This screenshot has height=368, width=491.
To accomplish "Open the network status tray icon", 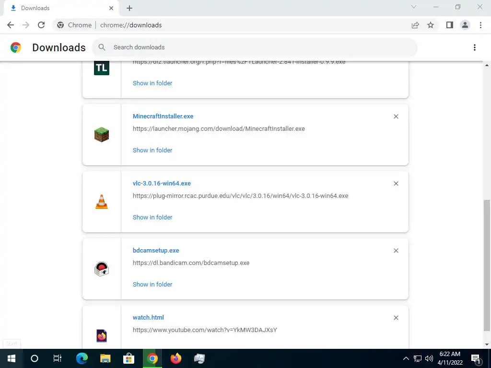I will point(418,358).
